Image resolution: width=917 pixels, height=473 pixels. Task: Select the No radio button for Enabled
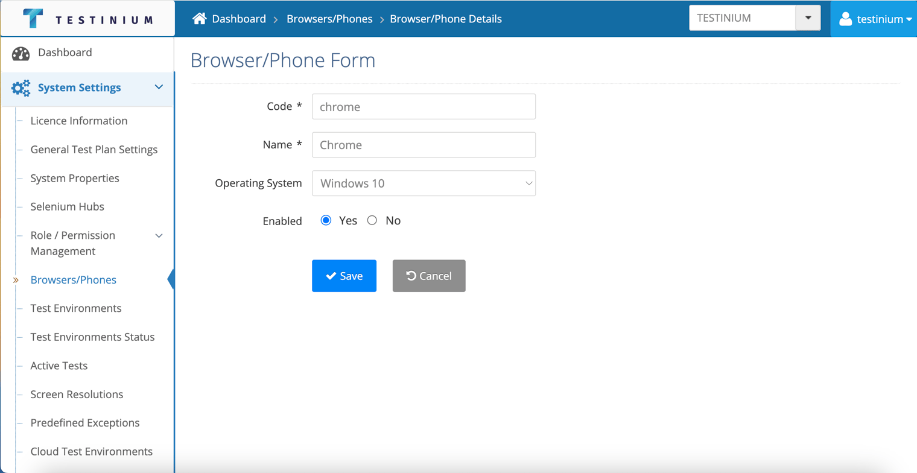pyautogui.click(x=372, y=220)
